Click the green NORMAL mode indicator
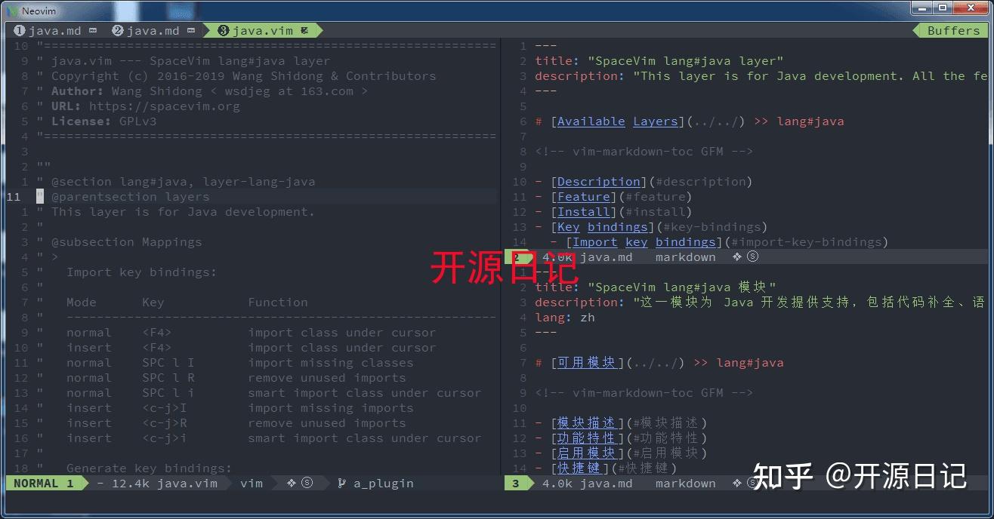 coord(42,483)
